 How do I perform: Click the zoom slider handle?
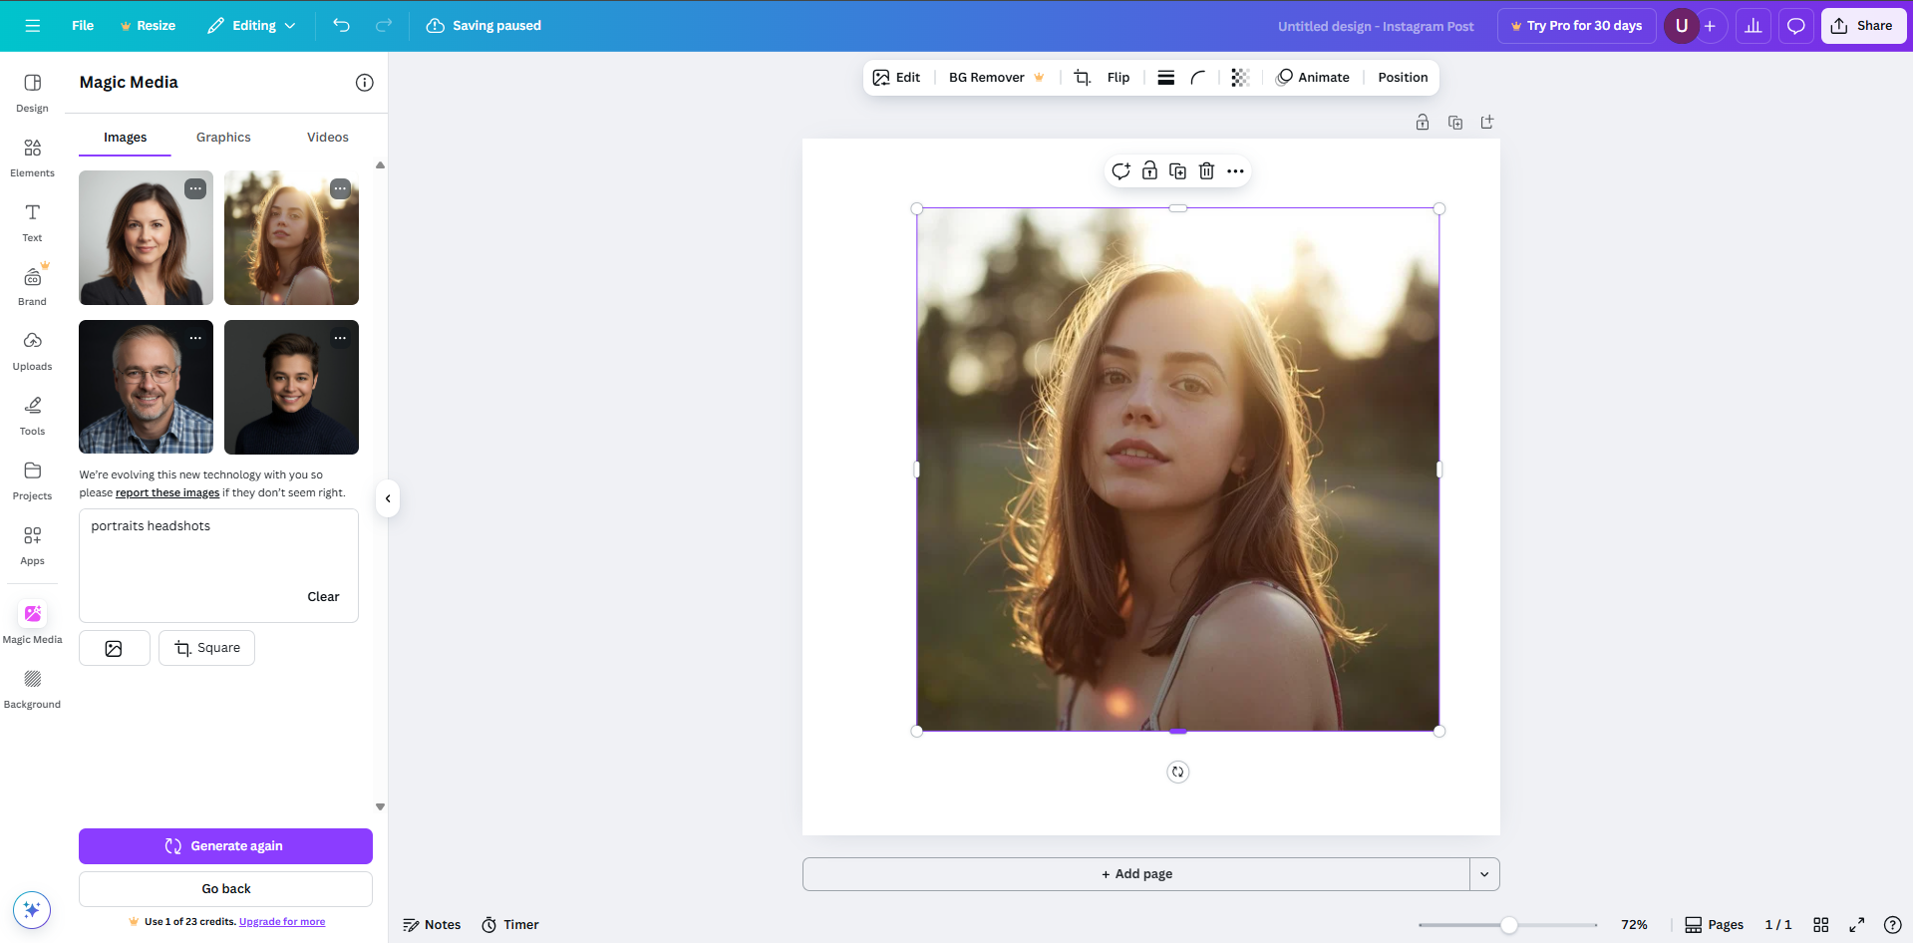point(1509,925)
